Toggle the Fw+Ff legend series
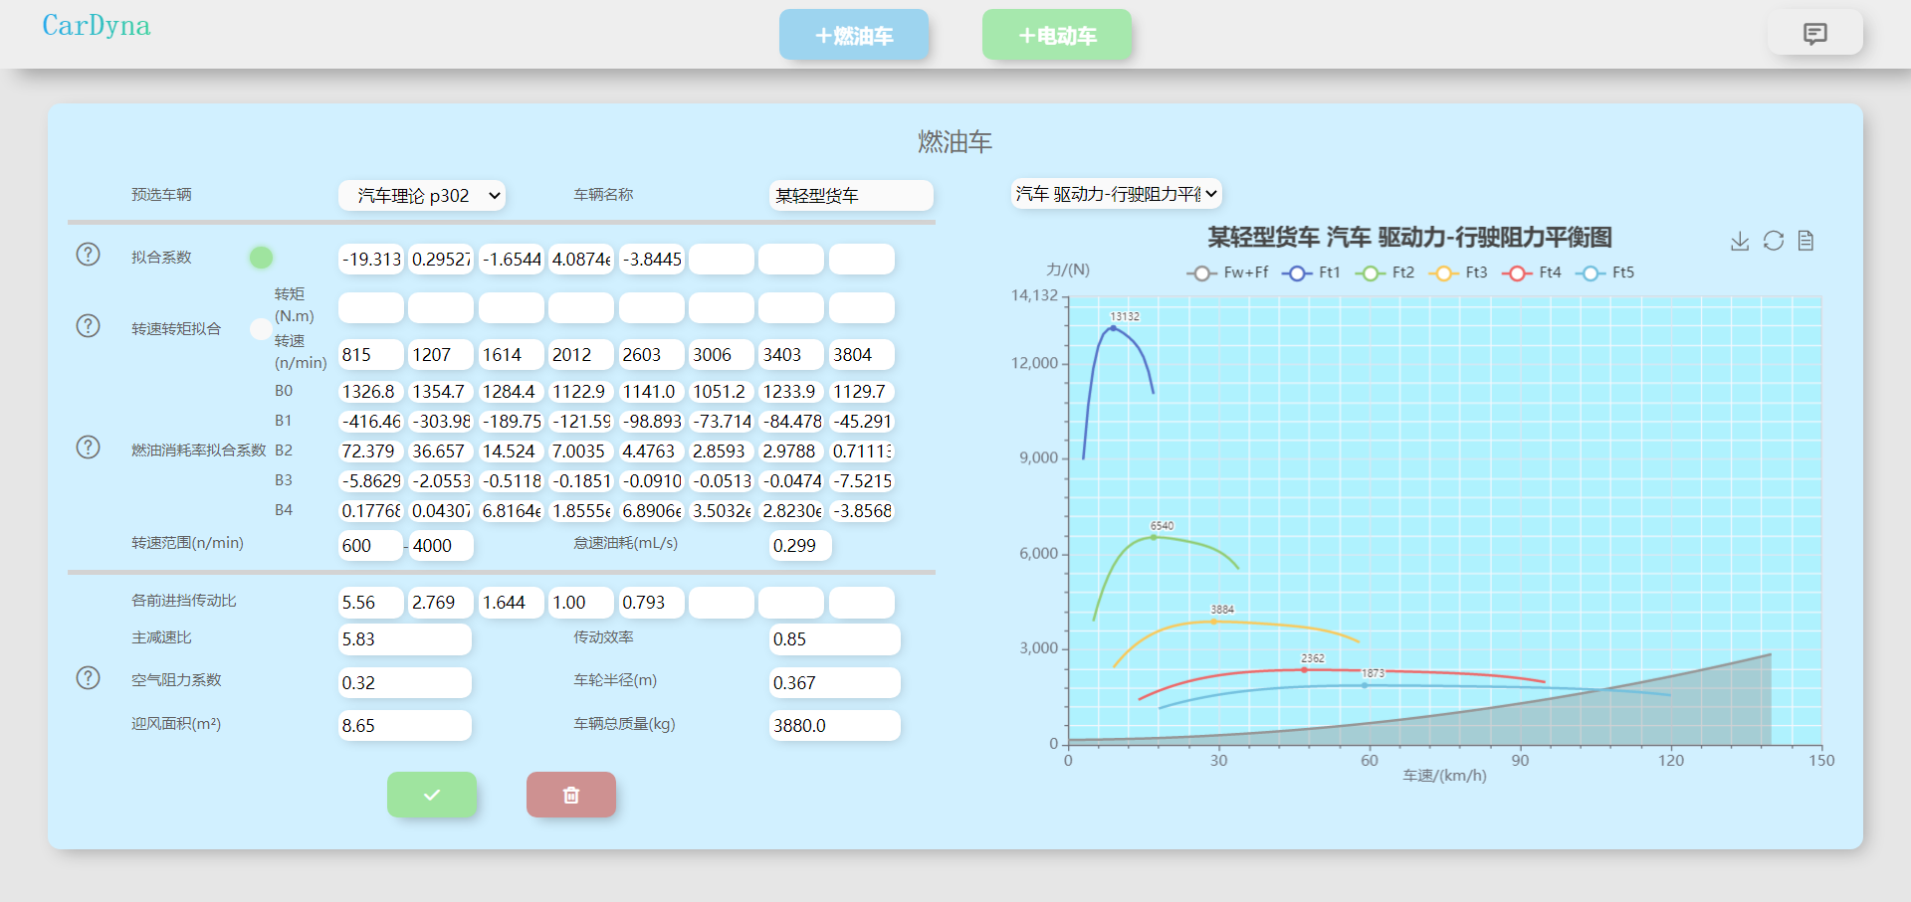Screen dimensions: 1911x902 1228,272
